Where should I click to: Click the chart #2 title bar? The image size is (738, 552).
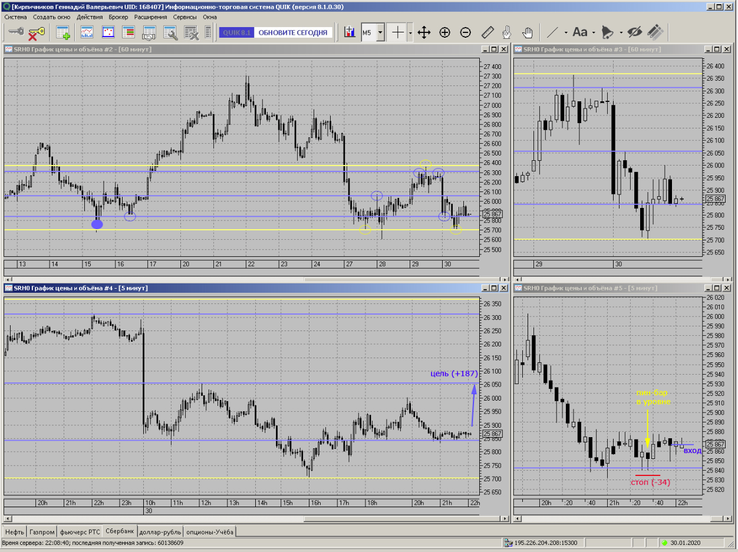[256, 49]
